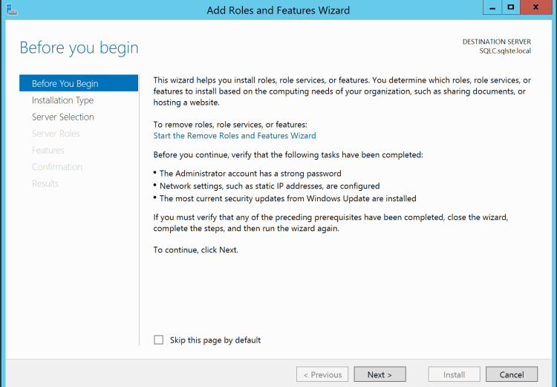Click the large Before you begin heading
557x387 pixels.
click(x=79, y=48)
